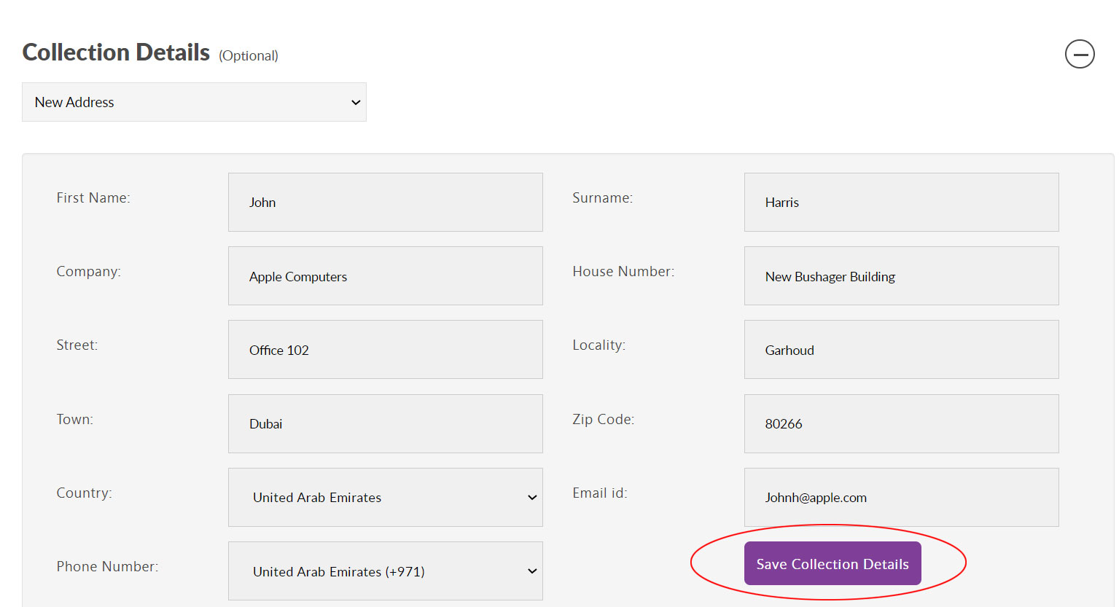The height and width of the screenshot is (607, 1119).
Task: Open the New Address dropdown
Action: click(x=194, y=102)
